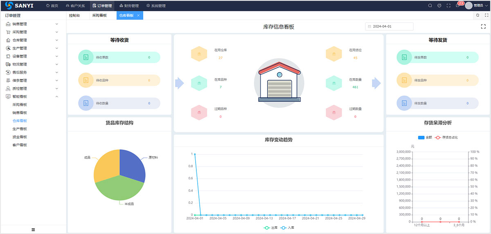Image resolution: width=491 pixels, height=234 pixels.
Task: Click the search magnifier icon in header
Action: click(430, 6)
